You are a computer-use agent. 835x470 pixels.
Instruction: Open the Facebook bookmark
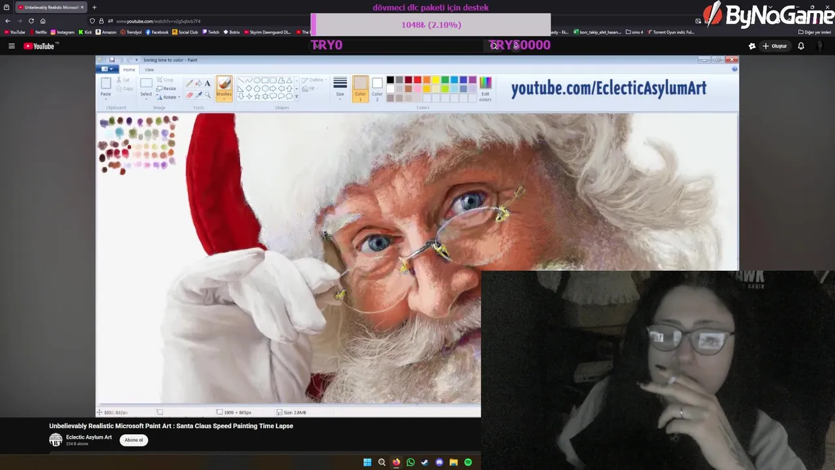coord(157,32)
